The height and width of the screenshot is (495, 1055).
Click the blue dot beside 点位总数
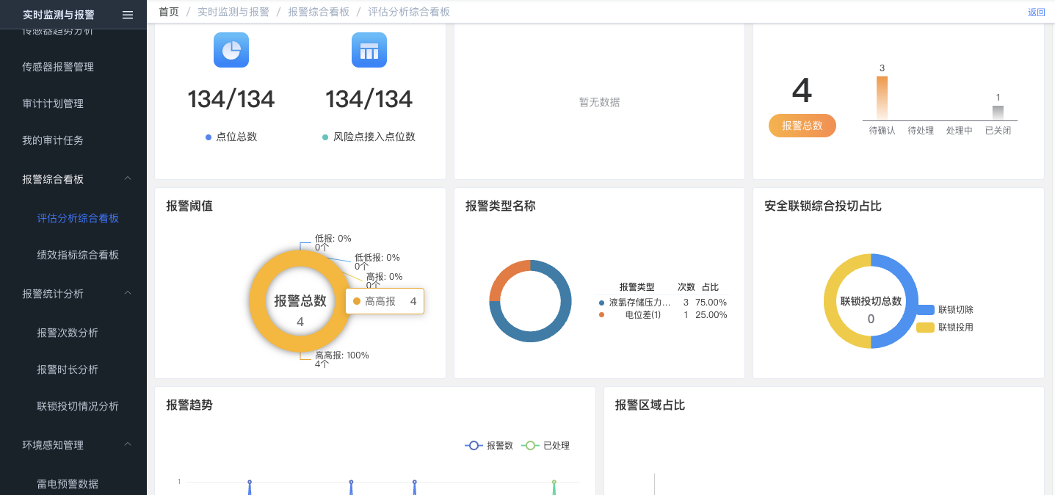209,137
